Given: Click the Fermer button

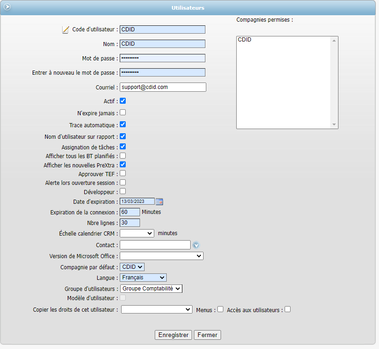Looking at the screenshot, I should click(207, 335).
